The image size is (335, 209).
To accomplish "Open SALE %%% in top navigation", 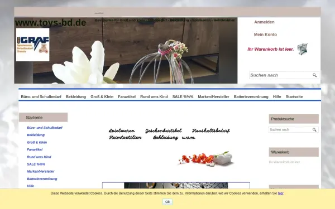I will 183,97.
